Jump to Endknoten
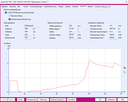Screen dimensions: 128x102 coord(43,100)
